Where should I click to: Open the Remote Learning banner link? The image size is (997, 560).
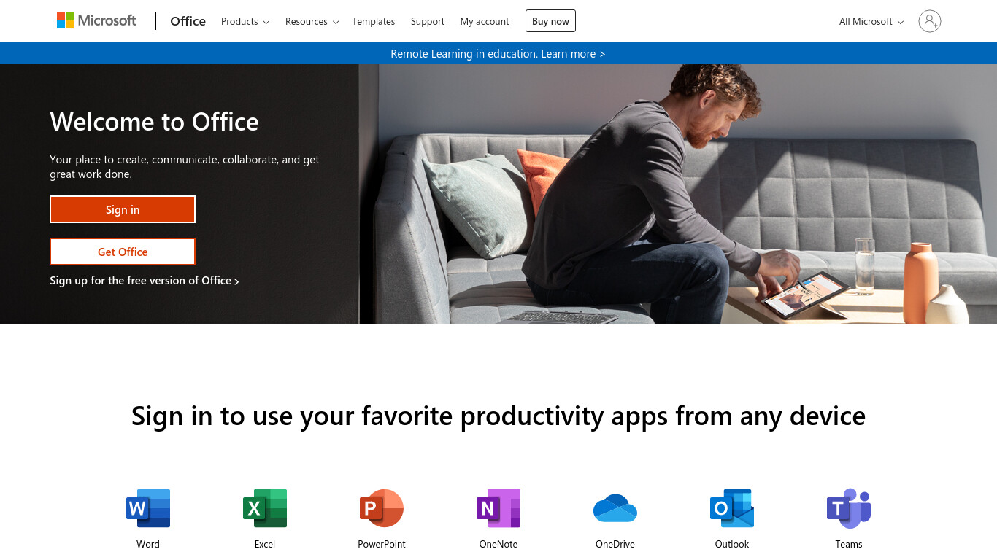click(498, 53)
